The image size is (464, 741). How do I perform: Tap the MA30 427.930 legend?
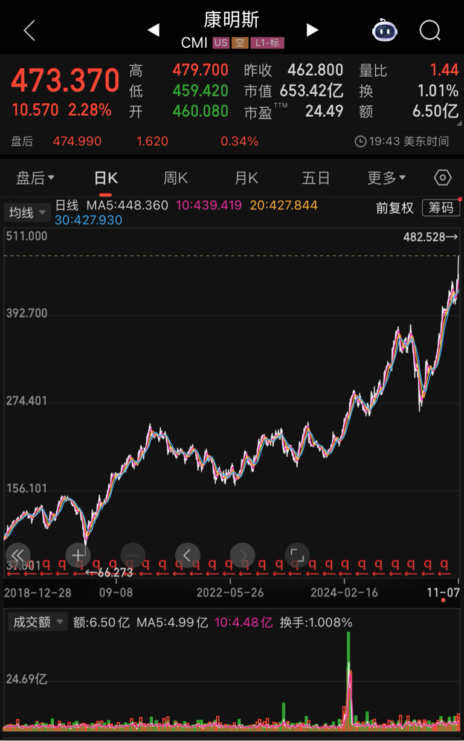(x=88, y=220)
